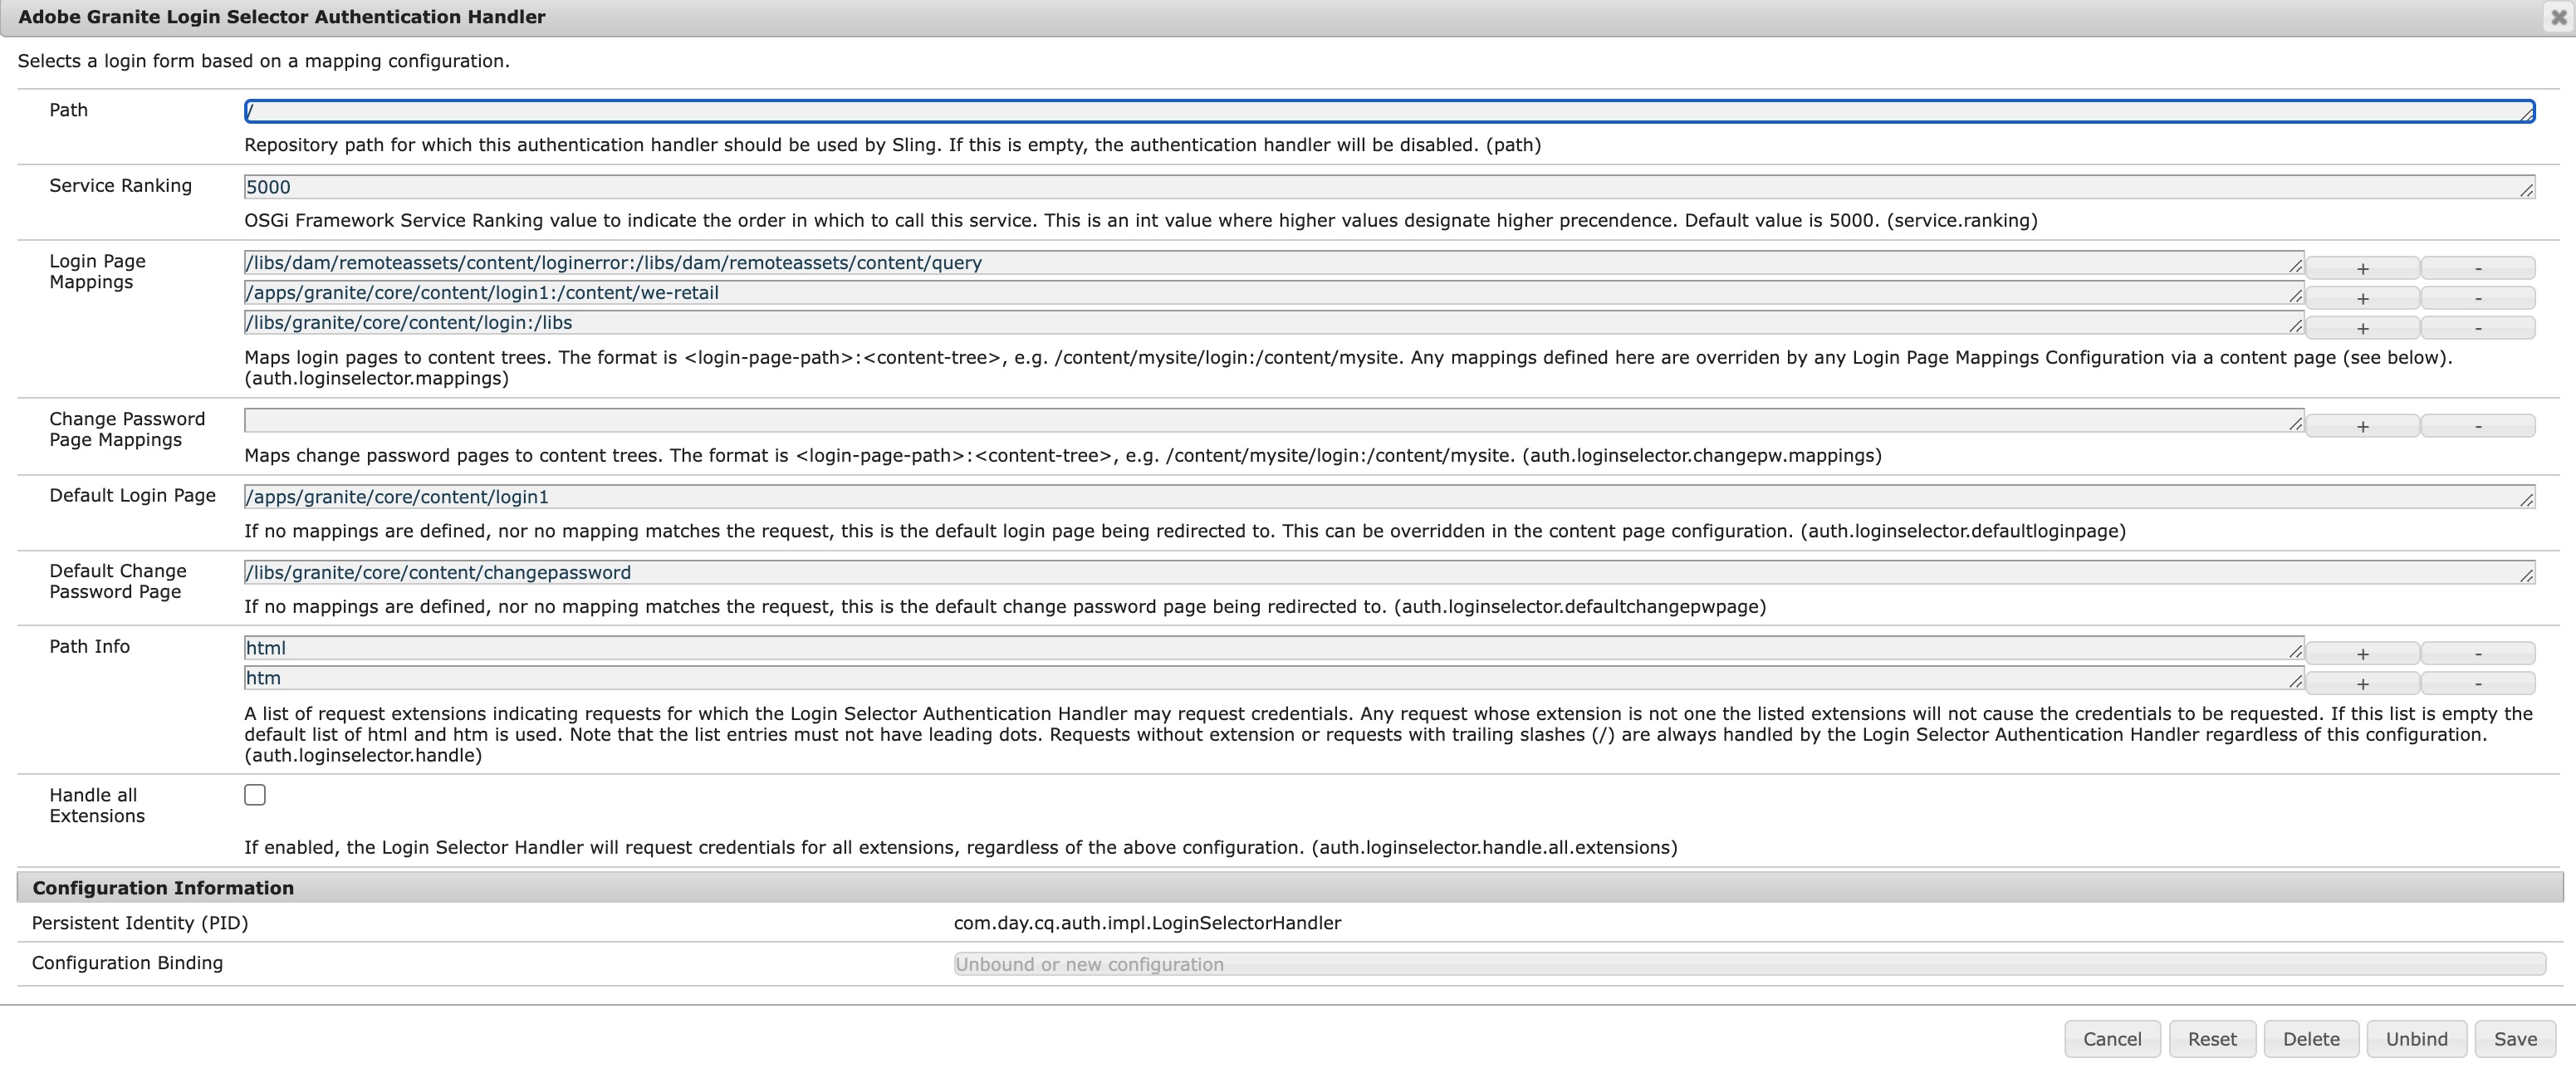This screenshot has height=1073, width=2576.
Task: Add a mapping after the loginerror entry
Action: click(x=2362, y=268)
